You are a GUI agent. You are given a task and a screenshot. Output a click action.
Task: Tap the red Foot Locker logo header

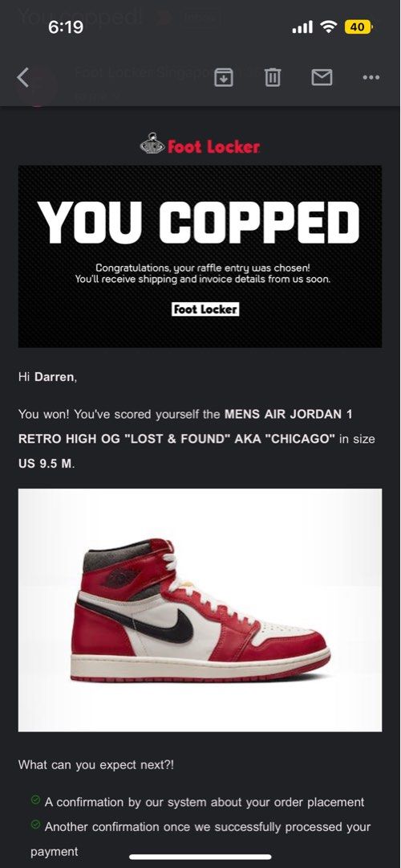point(200,145)
